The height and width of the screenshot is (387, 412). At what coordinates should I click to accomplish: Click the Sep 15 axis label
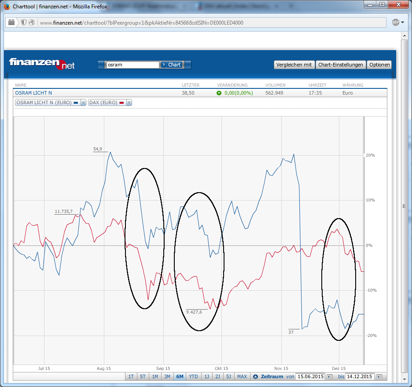coord(163,369)
